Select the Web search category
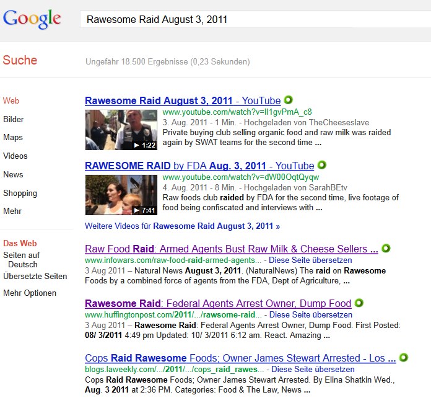The height and width of the screenshot is (400, 431). [x=11, y=100]
